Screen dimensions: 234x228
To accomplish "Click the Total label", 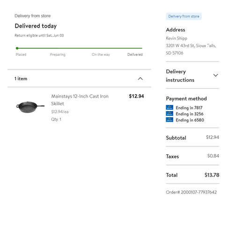I will [172, 175].
